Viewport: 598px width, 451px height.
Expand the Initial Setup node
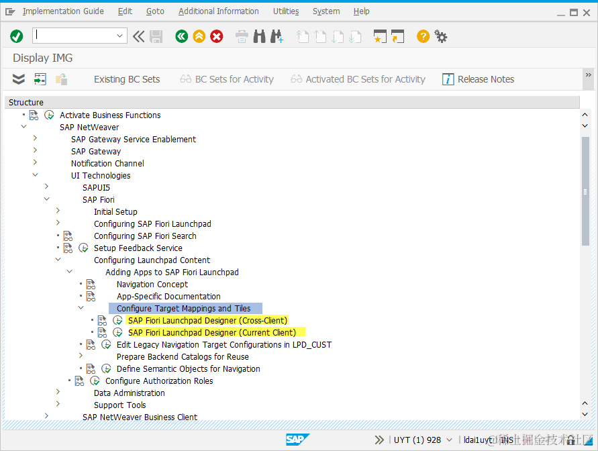[58, 211]
